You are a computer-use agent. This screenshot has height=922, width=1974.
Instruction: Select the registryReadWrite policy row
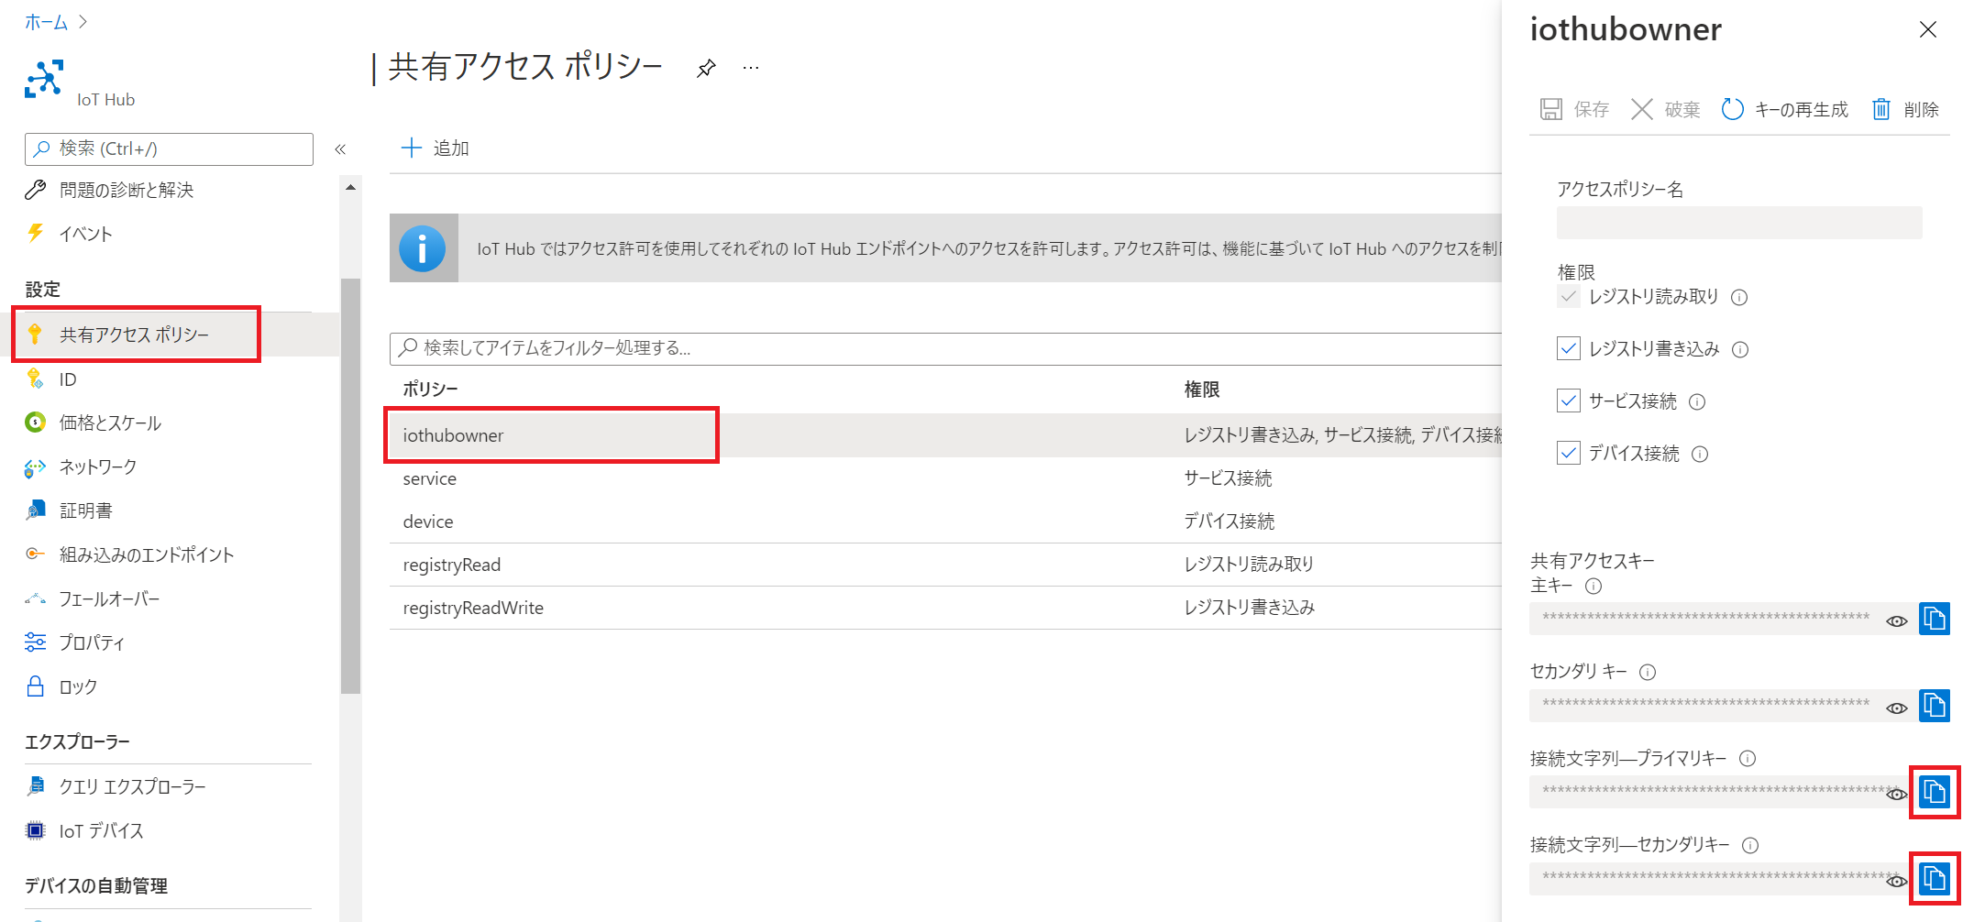click(x=945, y=608)
